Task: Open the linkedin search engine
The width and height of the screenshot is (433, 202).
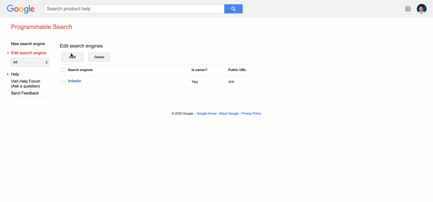Action: click(75, 81)
